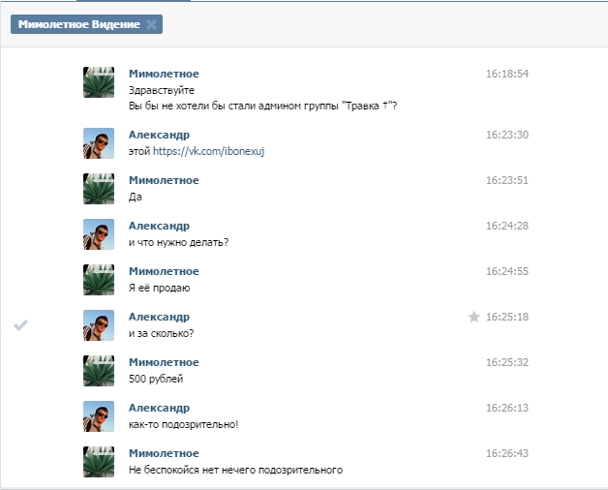Viewport: 608px width, 490px height.
Task: Open Мимолетное's avatar beside "500 рублей"
Action: [x=99, y=371]
